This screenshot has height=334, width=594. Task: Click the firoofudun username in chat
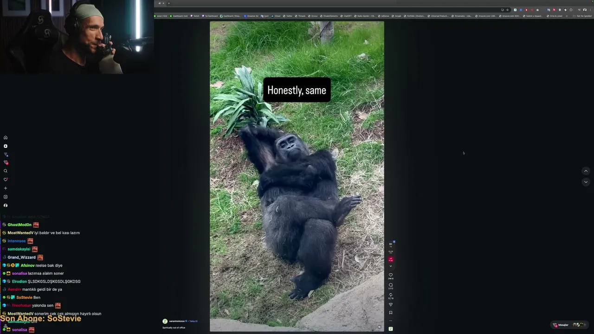coord(21,306)
